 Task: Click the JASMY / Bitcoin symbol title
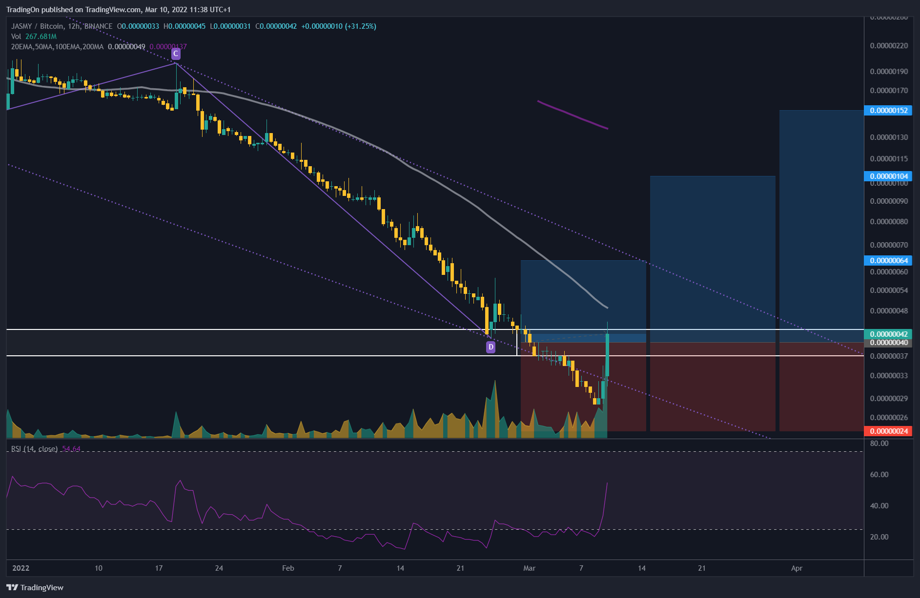tap(38, 26)
